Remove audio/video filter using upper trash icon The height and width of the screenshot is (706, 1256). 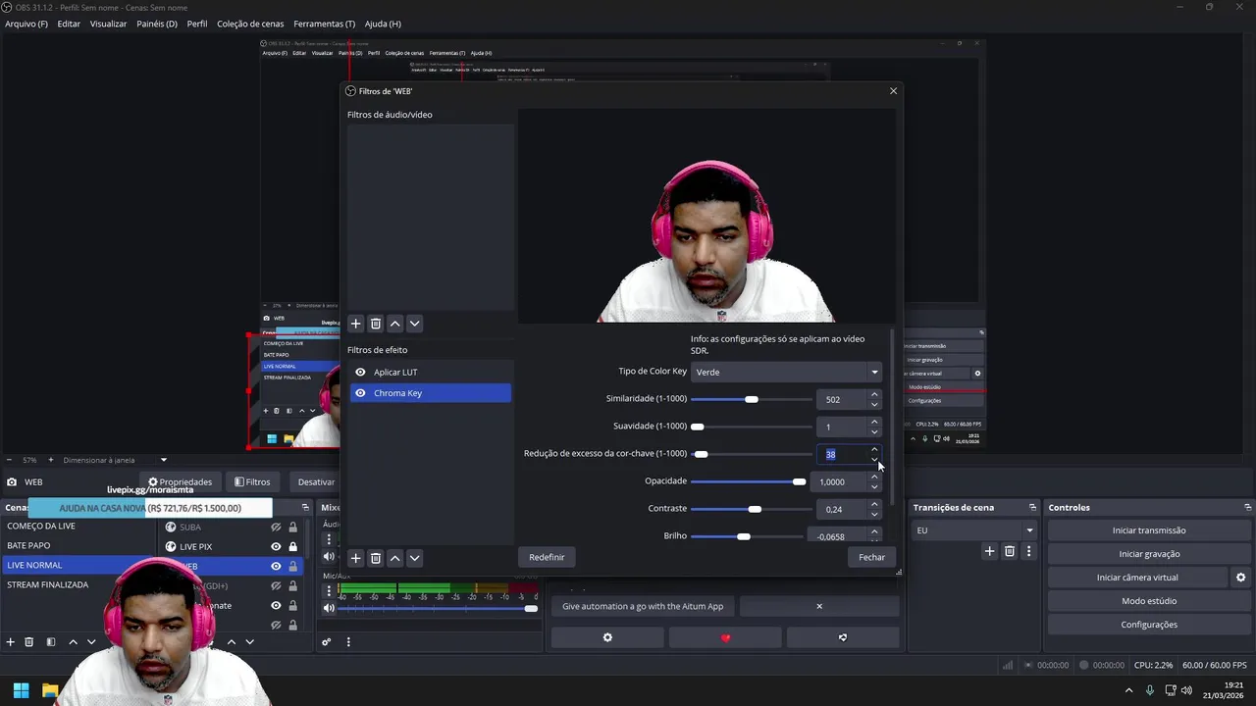tap(376, 324)
